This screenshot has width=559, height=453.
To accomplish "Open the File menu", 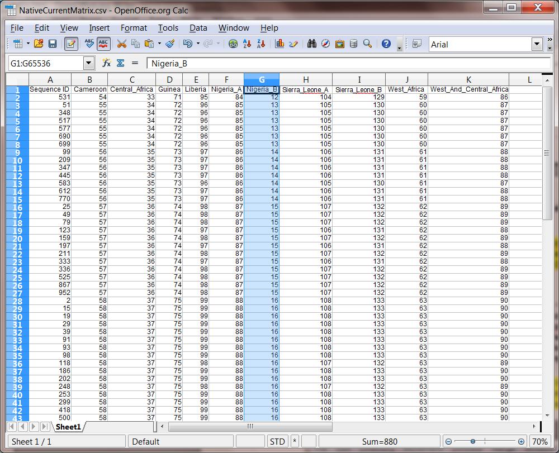I will coord(17,28).
